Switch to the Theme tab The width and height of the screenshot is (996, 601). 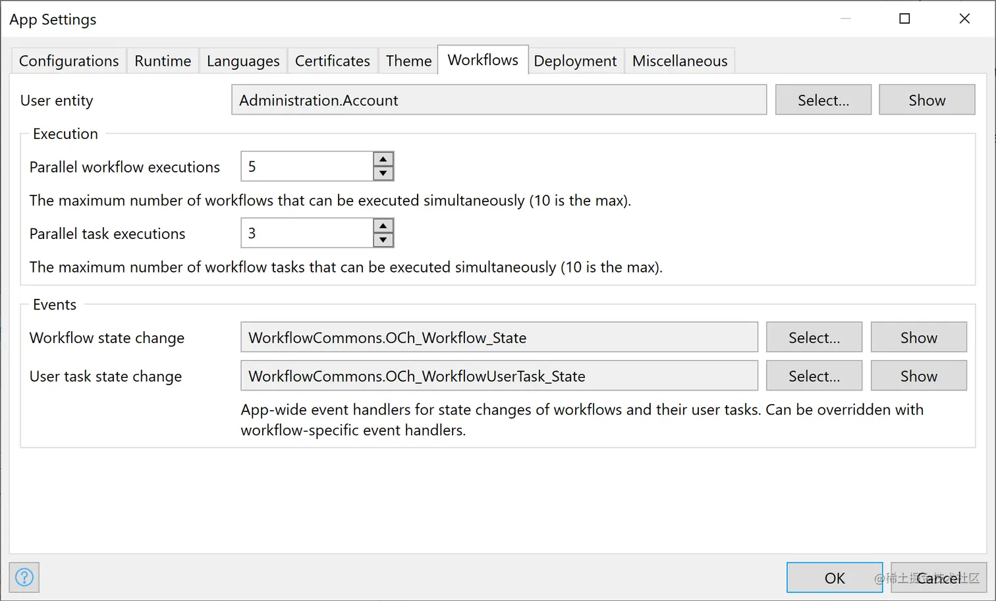pyautogui.click(x=408, y=61)
